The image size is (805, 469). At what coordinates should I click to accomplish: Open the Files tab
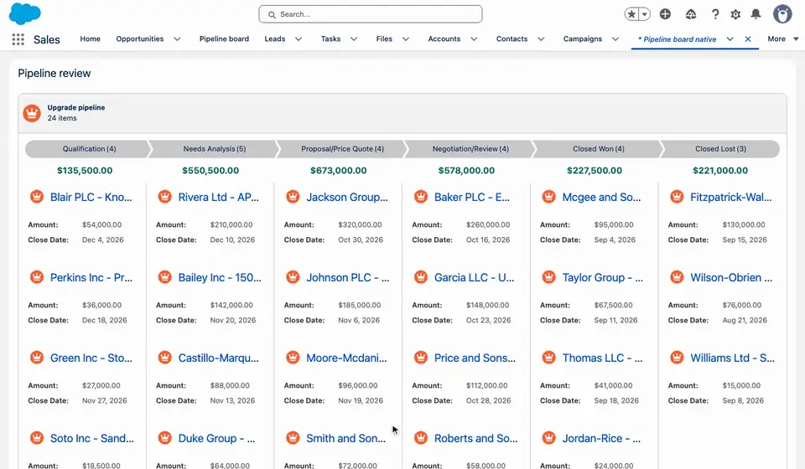tap(384, 39)
